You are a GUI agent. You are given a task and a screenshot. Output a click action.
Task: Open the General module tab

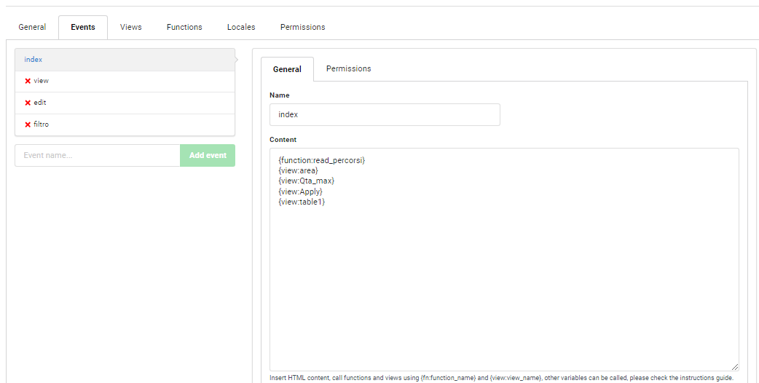[33, 27]
